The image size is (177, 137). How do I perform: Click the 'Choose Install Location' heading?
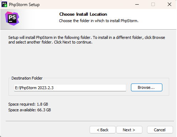83,14
